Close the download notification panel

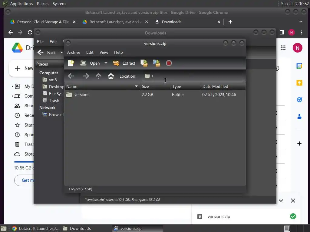click(x=293, y=201)
